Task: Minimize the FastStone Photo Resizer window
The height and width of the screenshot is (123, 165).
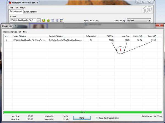Action: [138, 2]
